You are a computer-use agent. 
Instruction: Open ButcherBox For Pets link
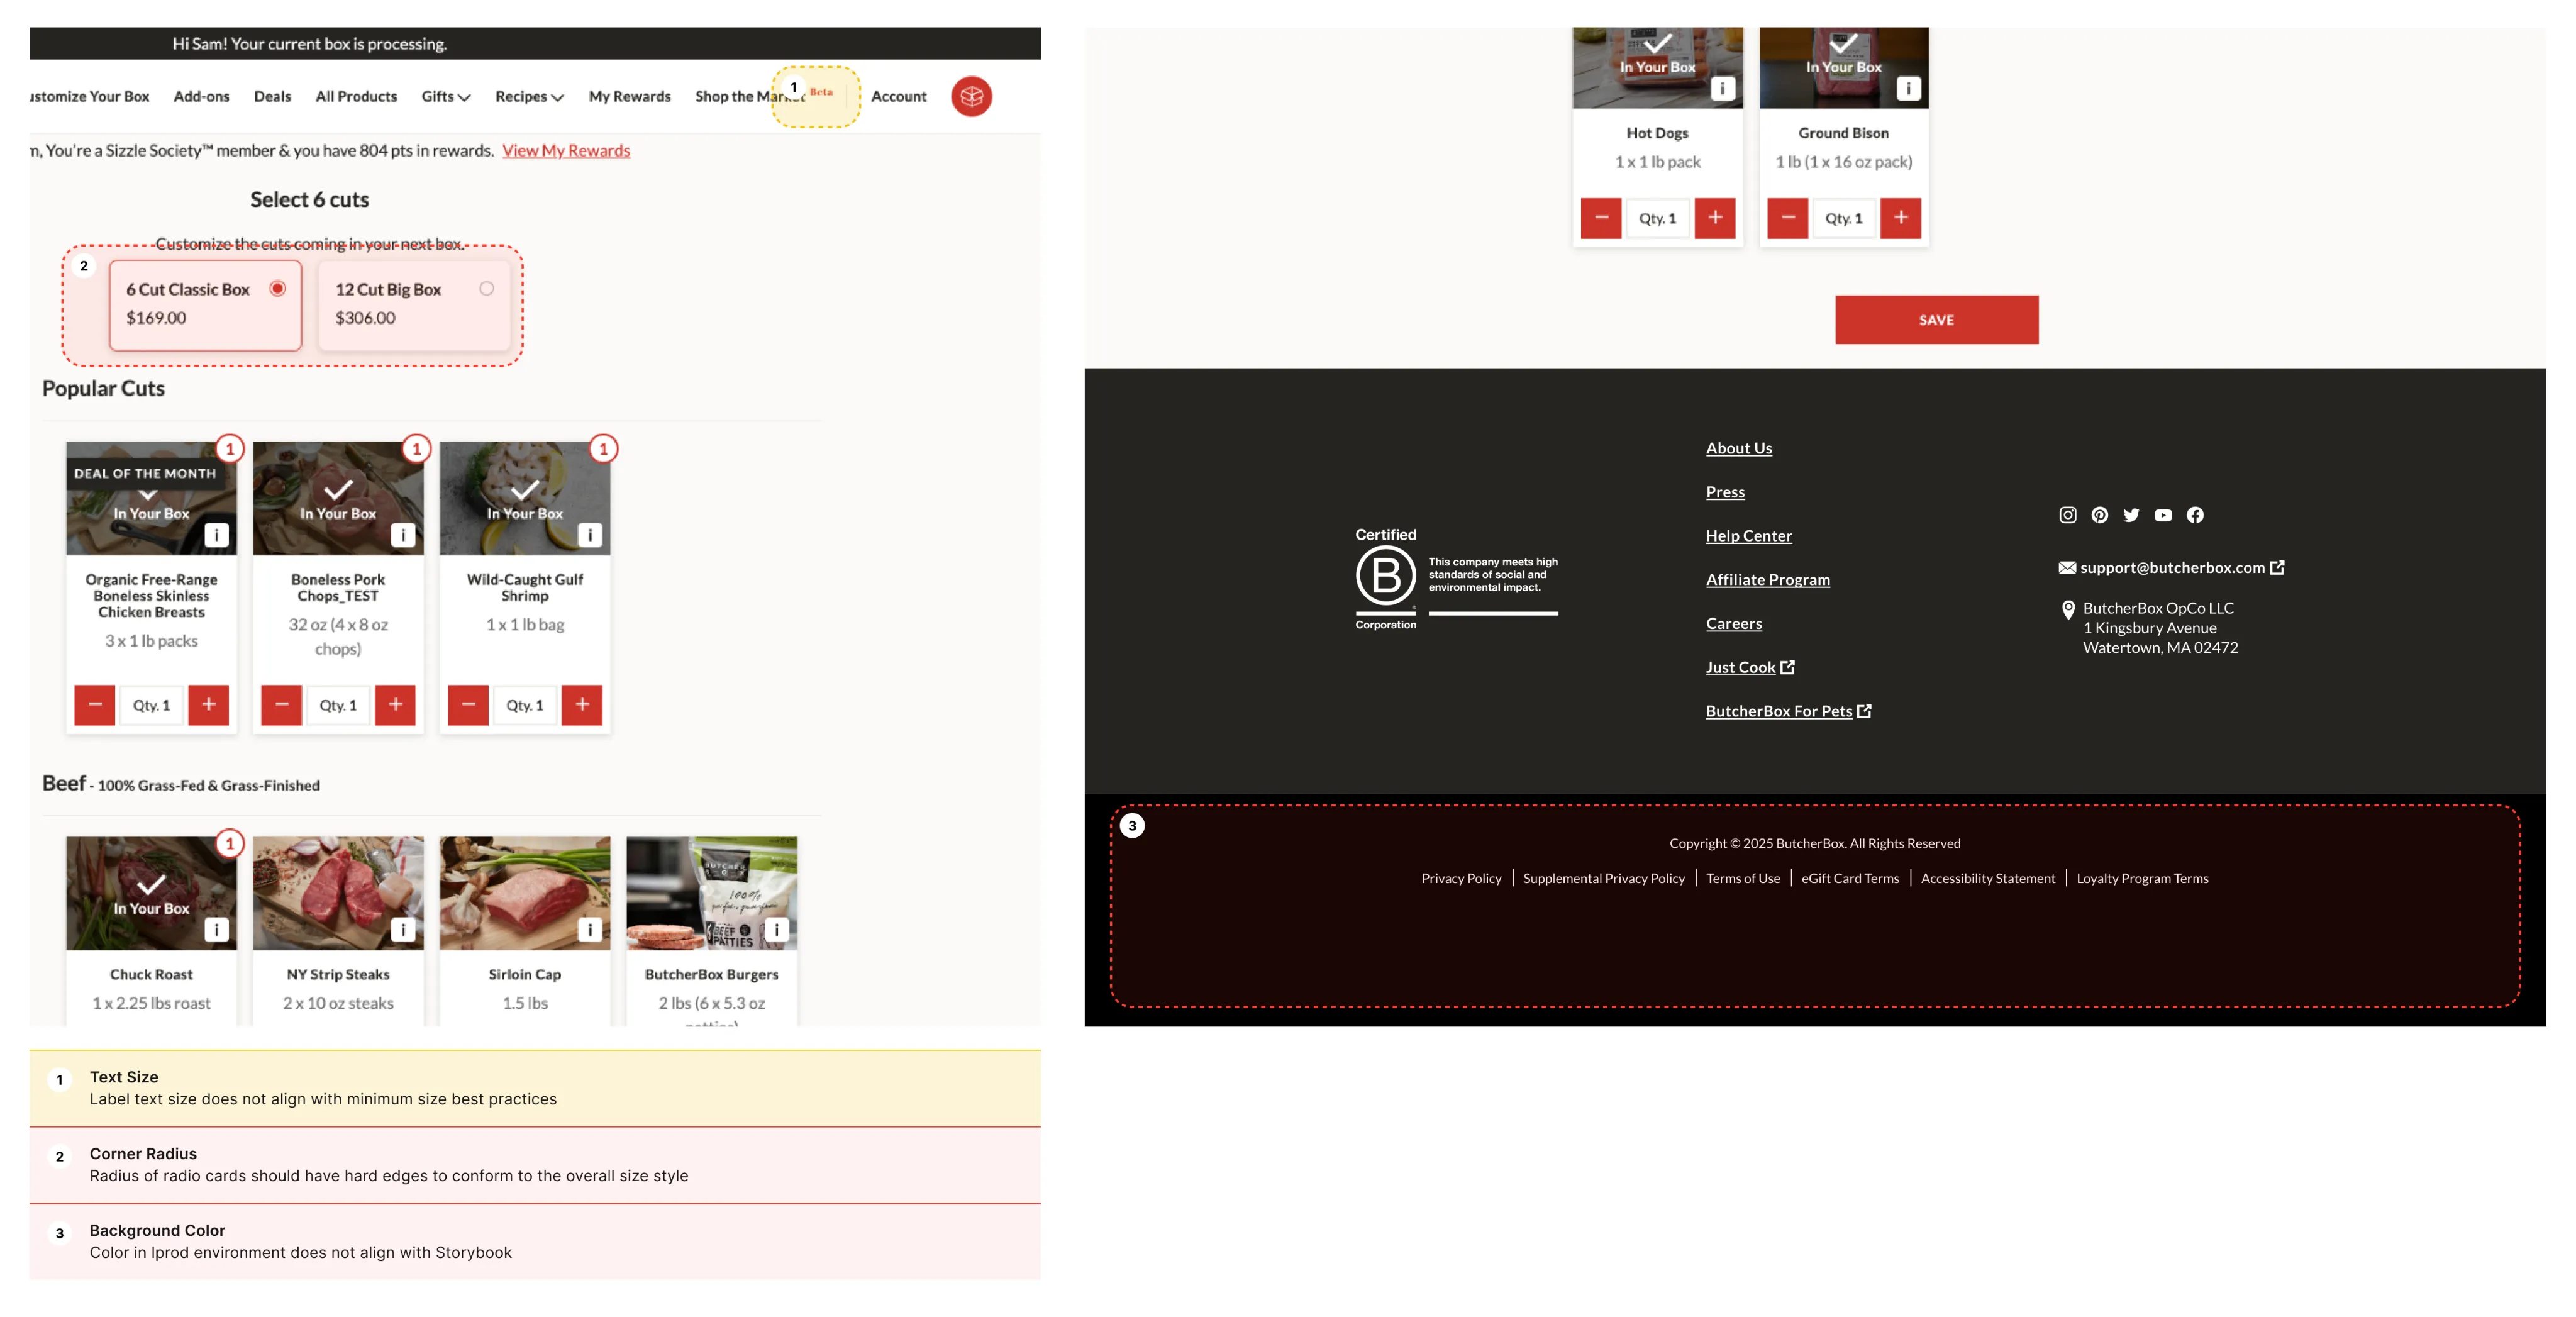pos(1788,711)
